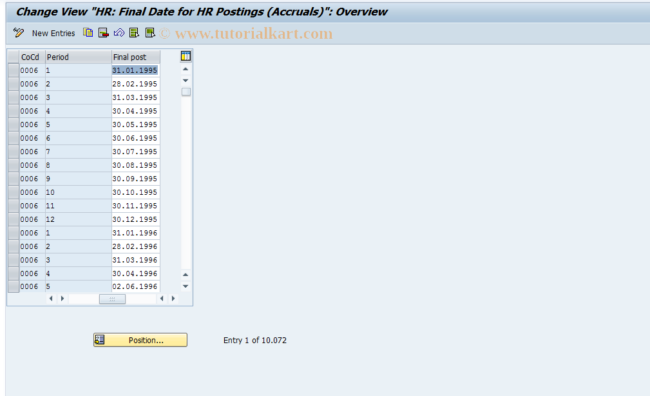This screenshot has width=650, height=396.
Task: Click the Select All icon
Action: pyautogui.click(x=134, y=33)
